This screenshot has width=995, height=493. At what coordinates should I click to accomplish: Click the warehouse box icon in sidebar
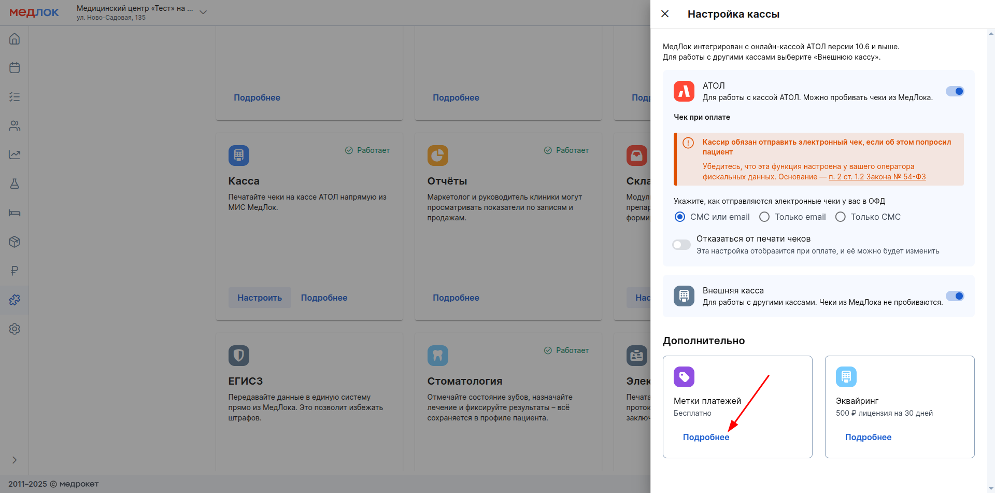click(x=15, y=242)
